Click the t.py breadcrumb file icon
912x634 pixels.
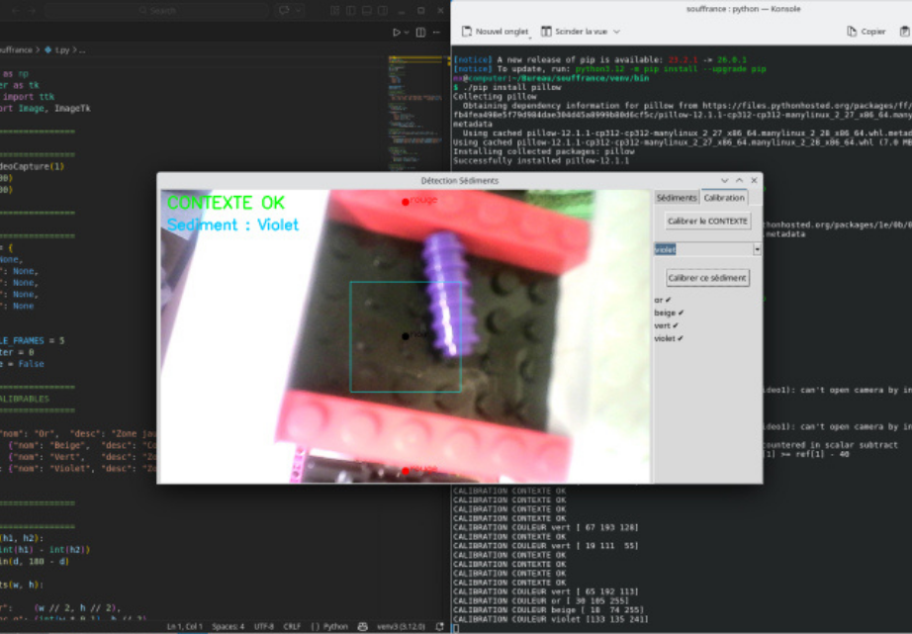[x=47, y=50]
